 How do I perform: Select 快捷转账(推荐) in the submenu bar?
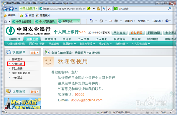(16, 44)
